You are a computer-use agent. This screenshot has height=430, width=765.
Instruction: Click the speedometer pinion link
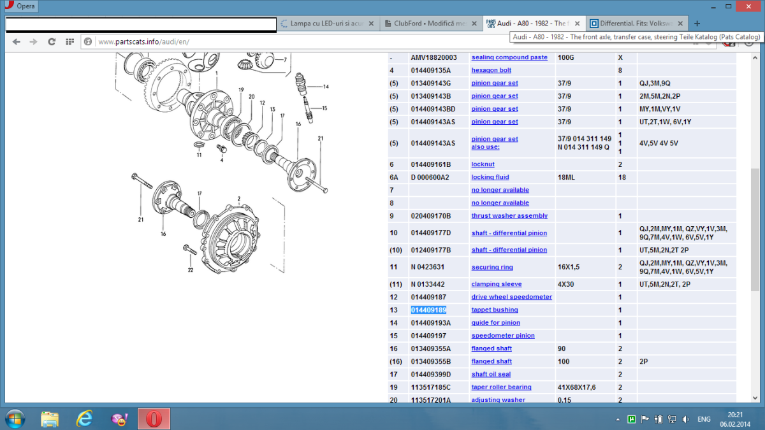[503, 336]
